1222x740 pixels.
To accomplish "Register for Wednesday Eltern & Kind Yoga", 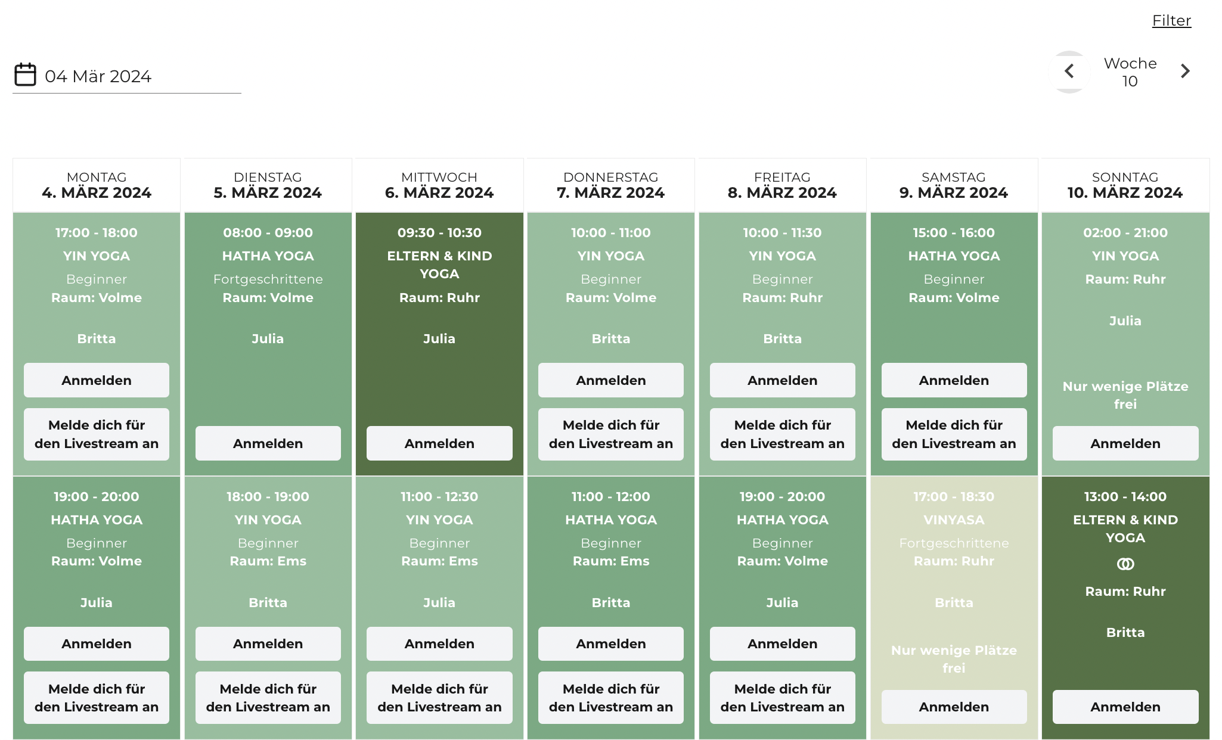I will pos(439,443).
